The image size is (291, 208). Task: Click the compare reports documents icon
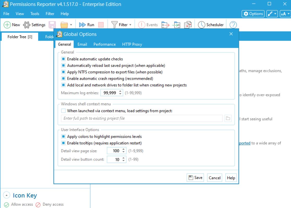188,25
